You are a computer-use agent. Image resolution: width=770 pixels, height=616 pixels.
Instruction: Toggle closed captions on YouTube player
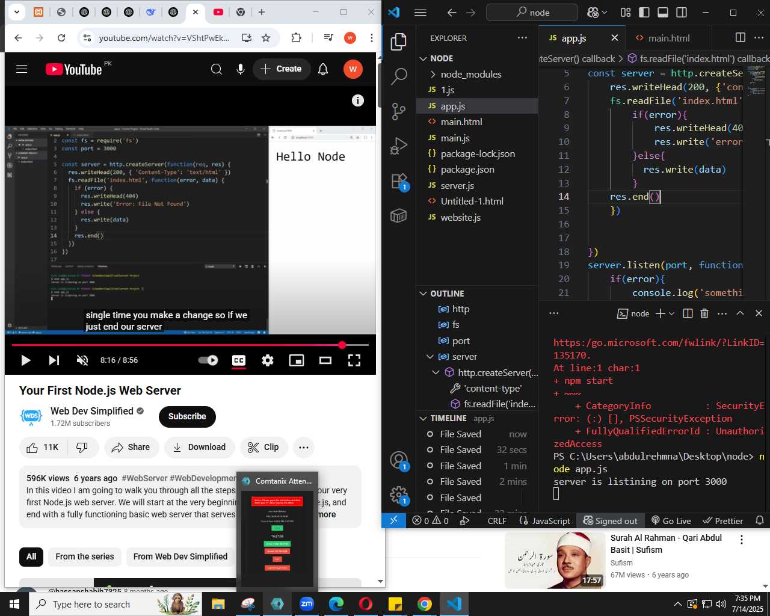click(x=239, y=360)
